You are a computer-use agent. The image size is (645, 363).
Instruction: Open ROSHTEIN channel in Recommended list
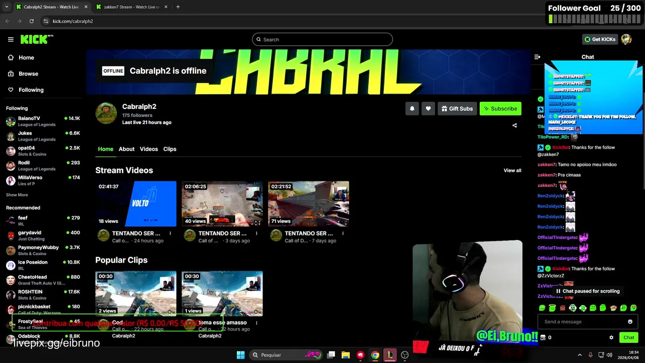43,294
